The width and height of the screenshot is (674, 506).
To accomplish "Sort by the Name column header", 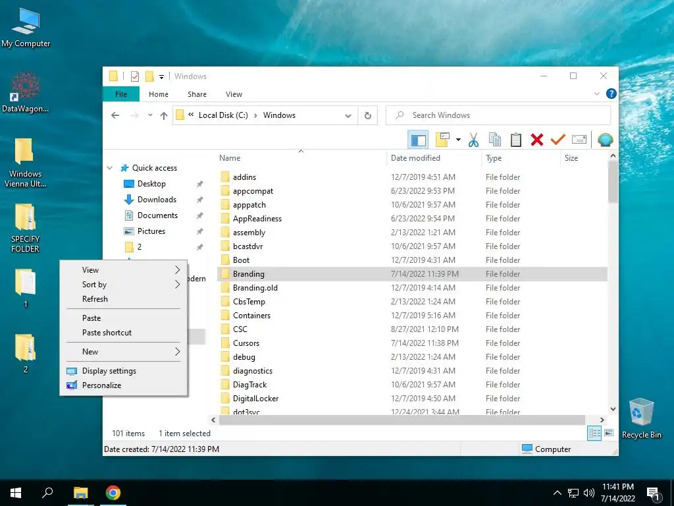I will coord(301,158).
